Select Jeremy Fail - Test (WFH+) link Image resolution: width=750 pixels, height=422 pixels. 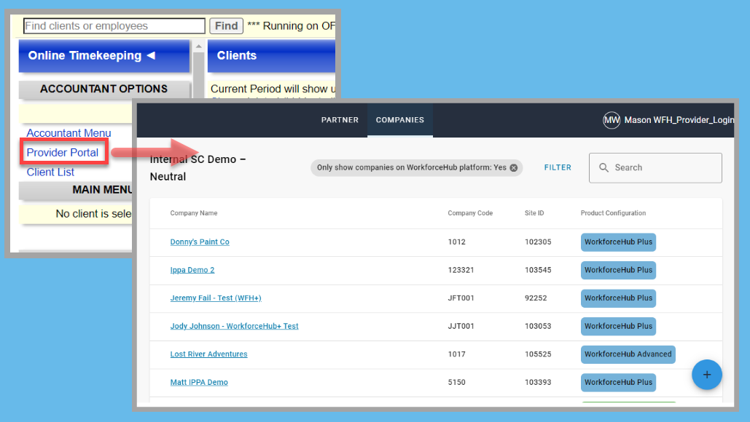tap(215, 298)
